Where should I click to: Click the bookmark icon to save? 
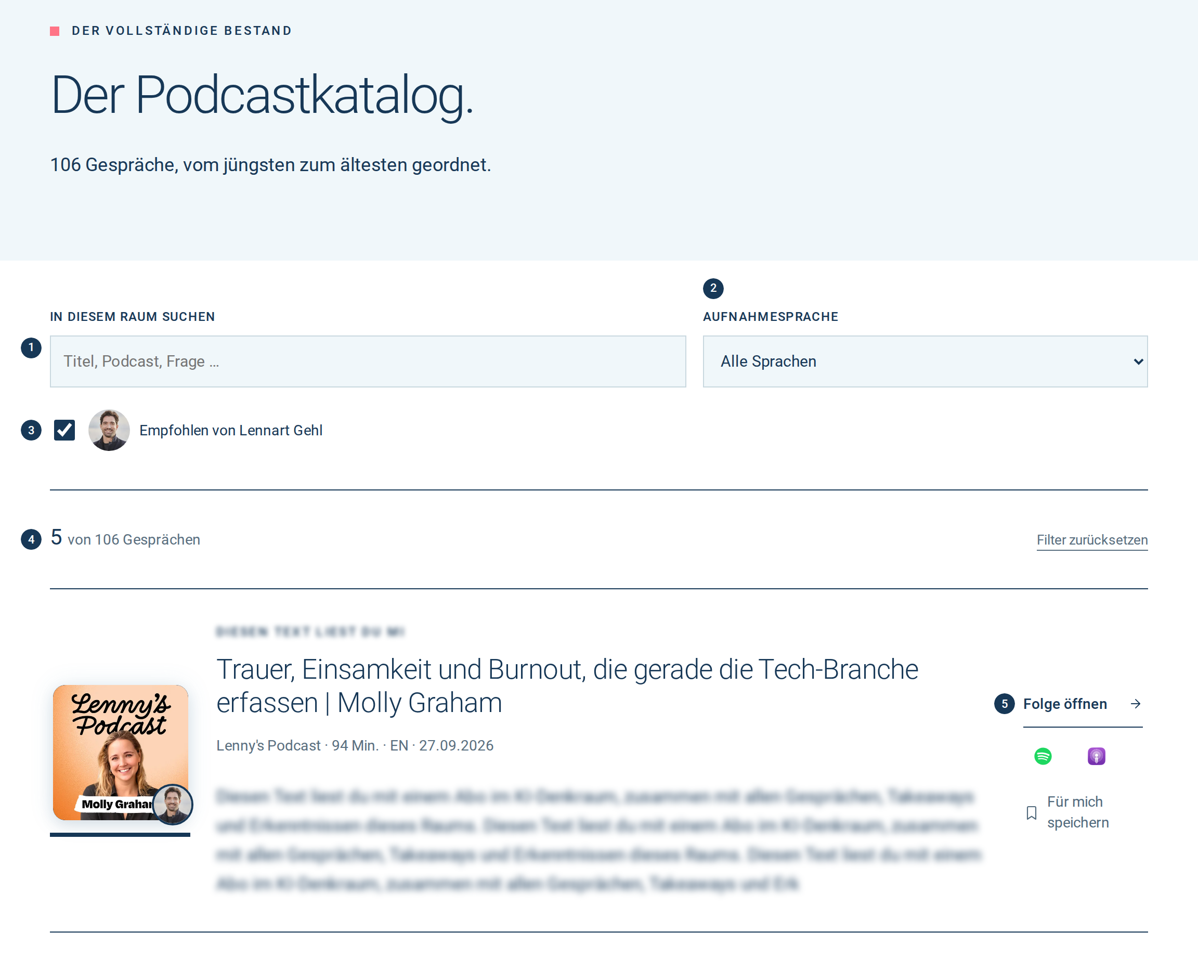(1031, 812)
